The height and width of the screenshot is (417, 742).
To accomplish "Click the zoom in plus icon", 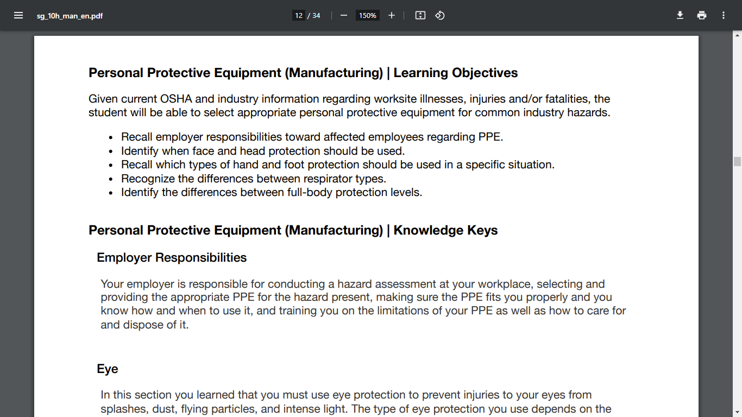I will tap(392, 15).
